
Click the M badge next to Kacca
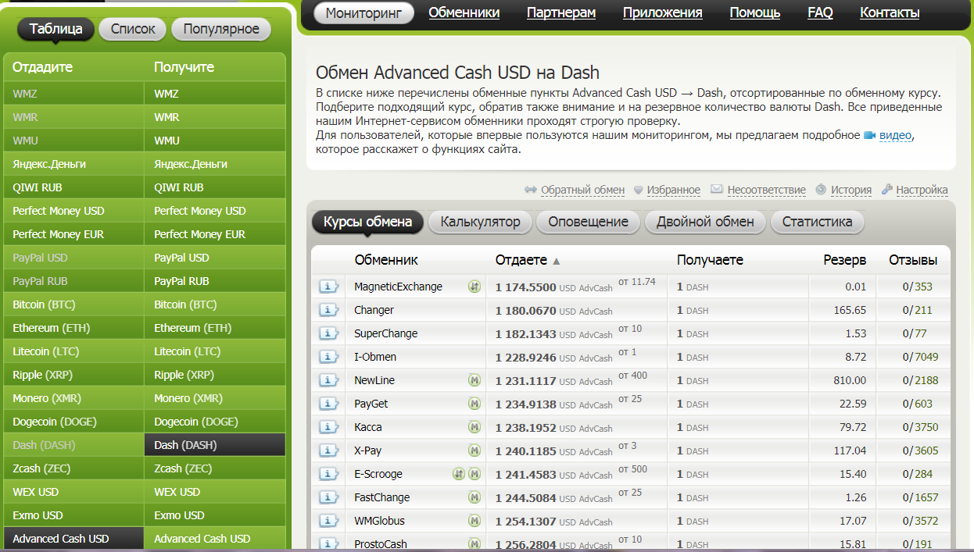pos(474,427)
